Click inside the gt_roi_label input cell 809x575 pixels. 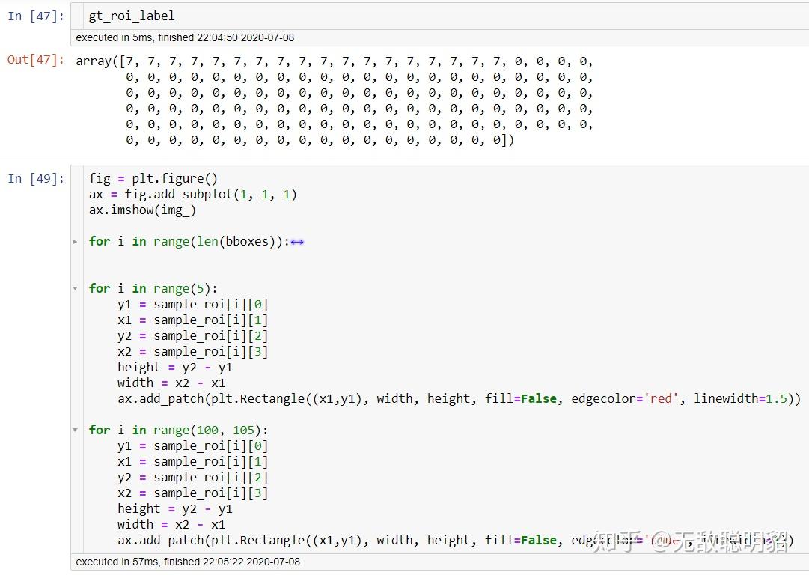pos(131,15)
